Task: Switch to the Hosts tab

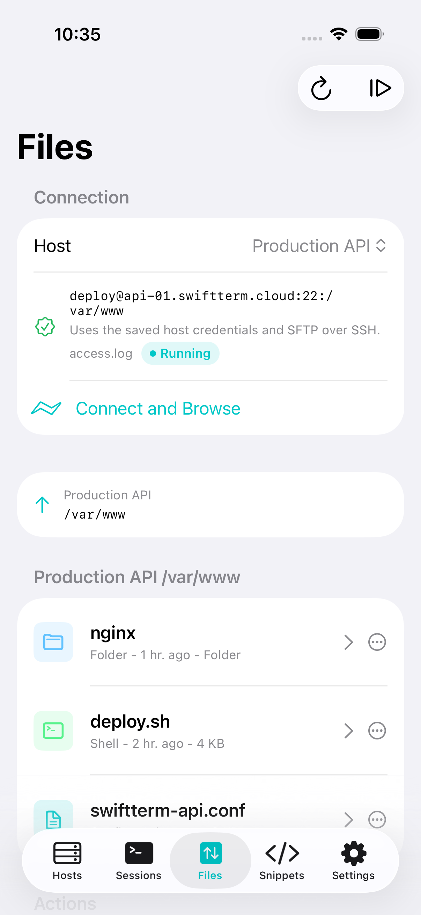Action: 67,860
